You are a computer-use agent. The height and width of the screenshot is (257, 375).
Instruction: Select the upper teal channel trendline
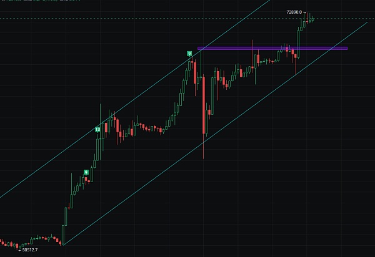tap(135, 99)
